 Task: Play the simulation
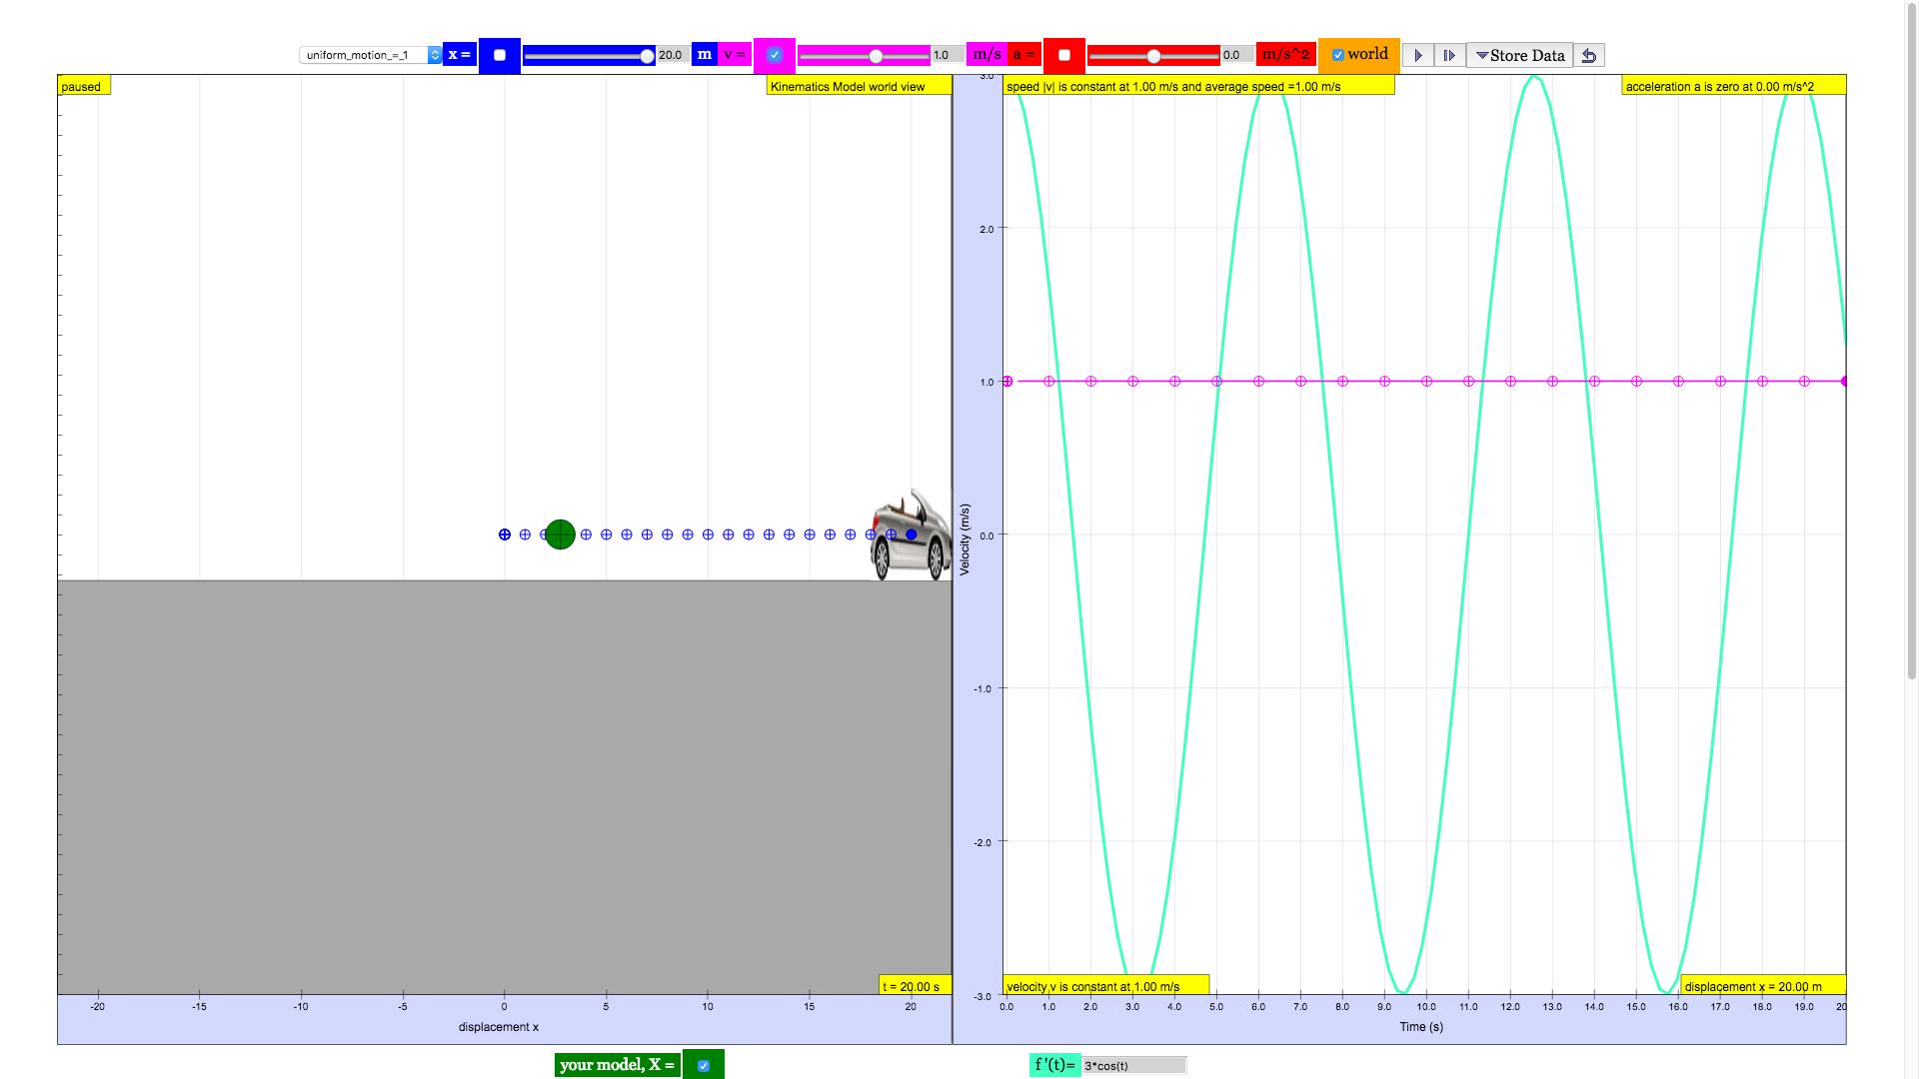(x=1417, y=55)
